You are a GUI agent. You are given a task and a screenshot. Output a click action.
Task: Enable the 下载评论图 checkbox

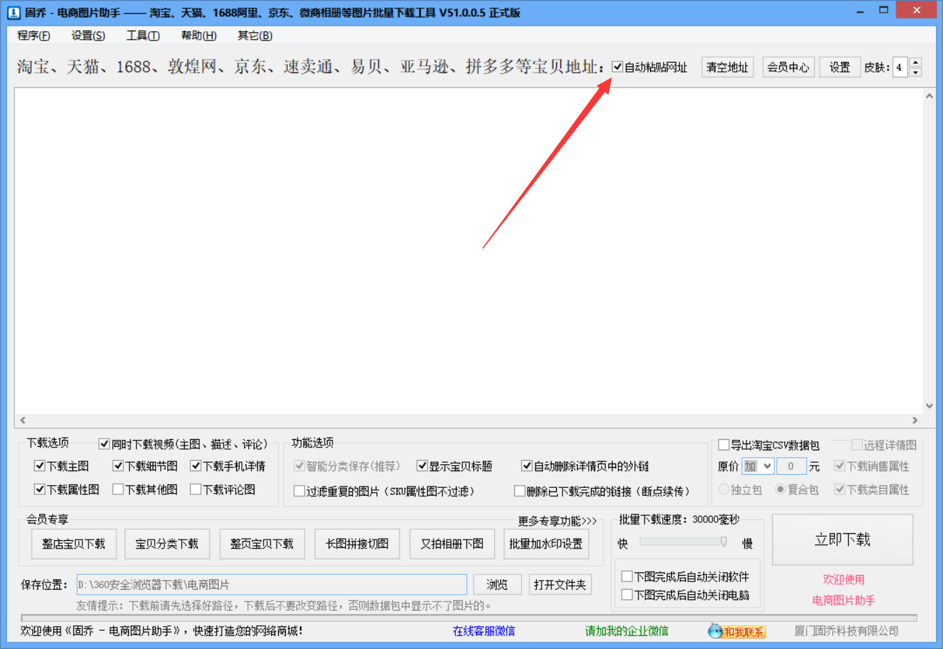(196, 489)
